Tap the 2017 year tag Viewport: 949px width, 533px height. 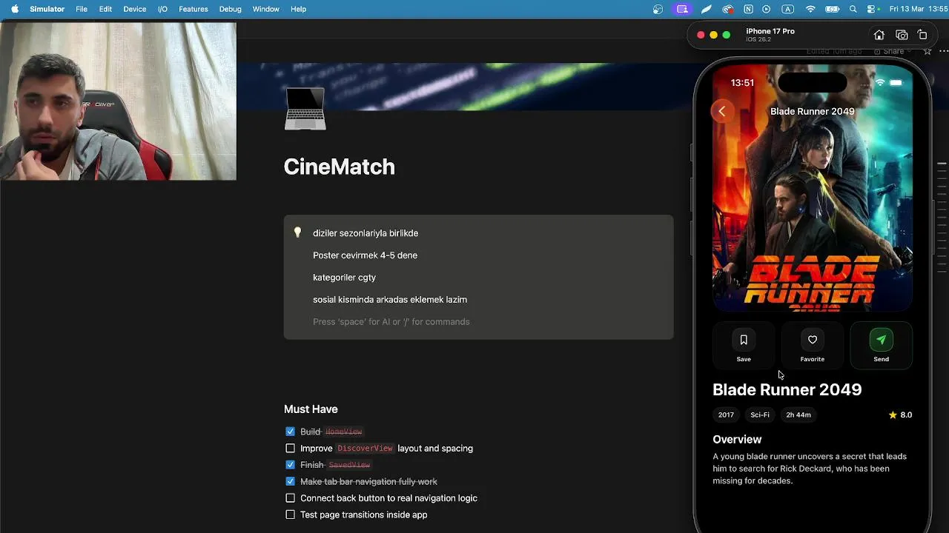coord(726,415)
